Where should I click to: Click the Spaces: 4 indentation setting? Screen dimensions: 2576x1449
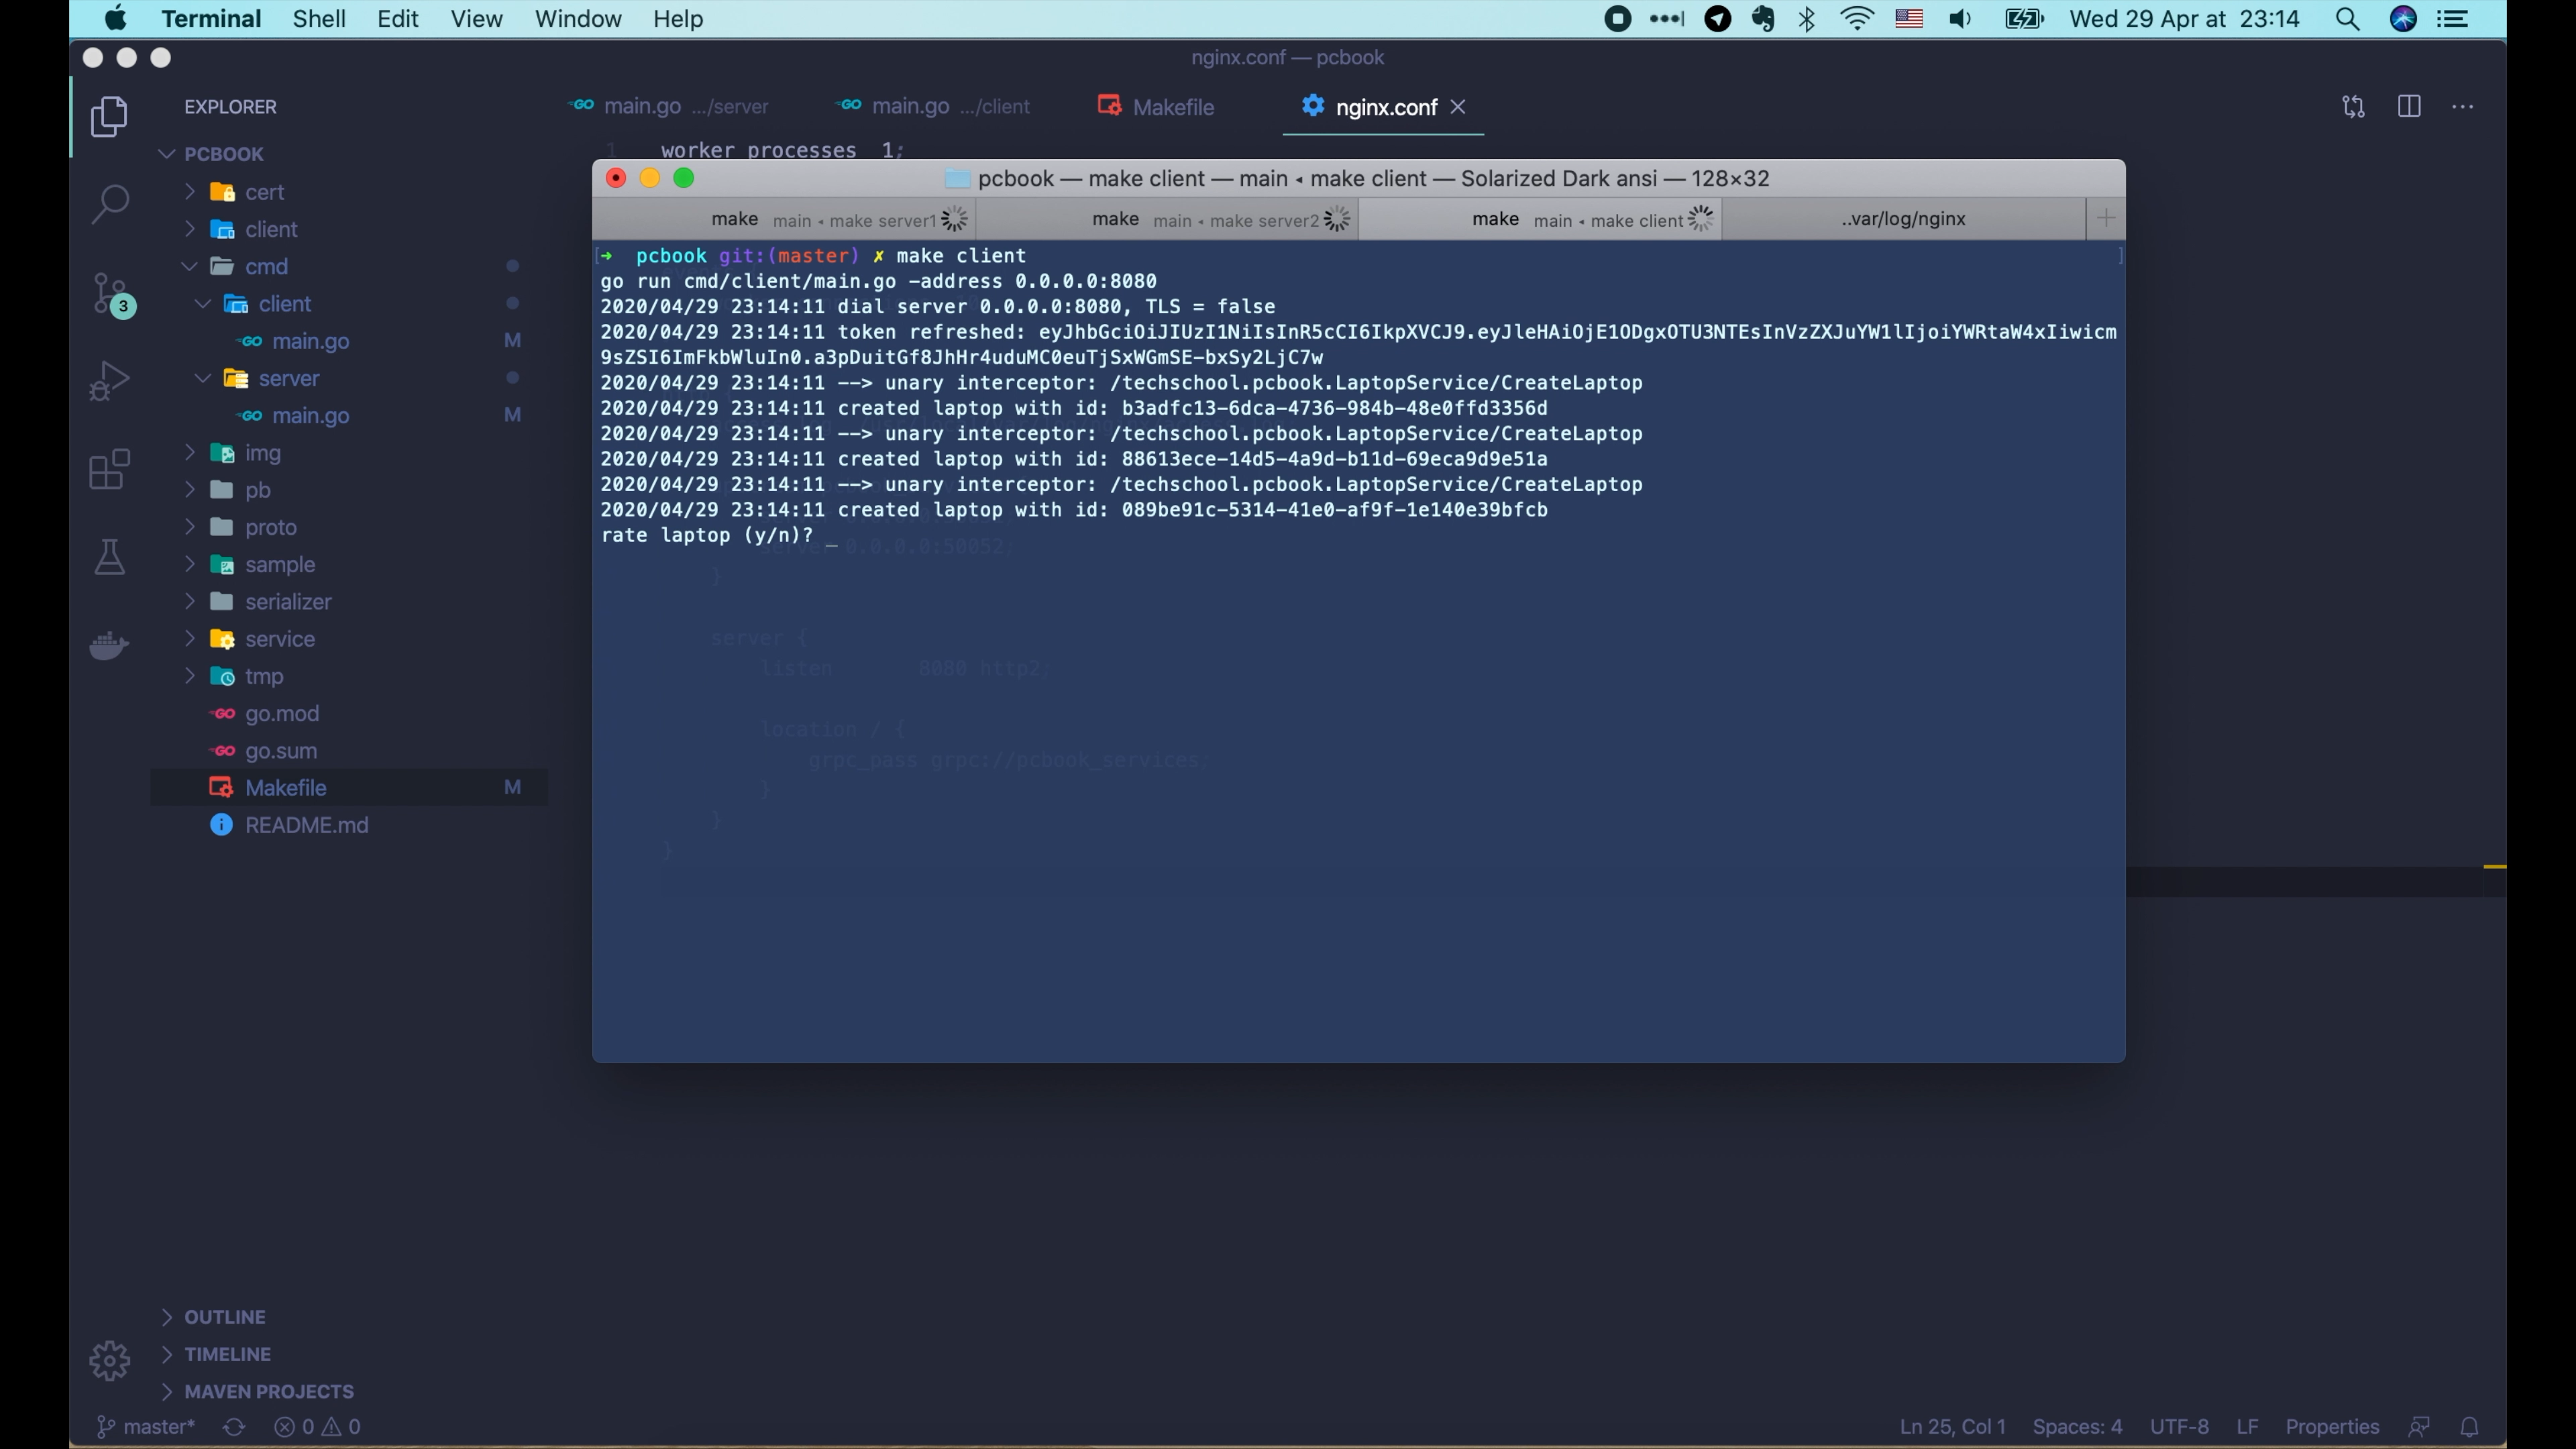tap(2076, 1427)
